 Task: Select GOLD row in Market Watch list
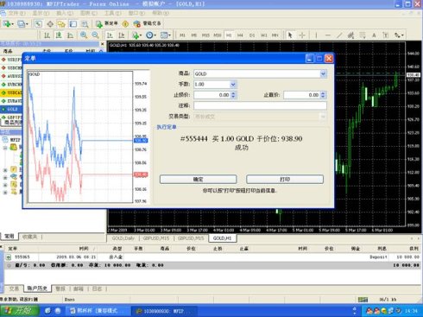pos(11,109)
